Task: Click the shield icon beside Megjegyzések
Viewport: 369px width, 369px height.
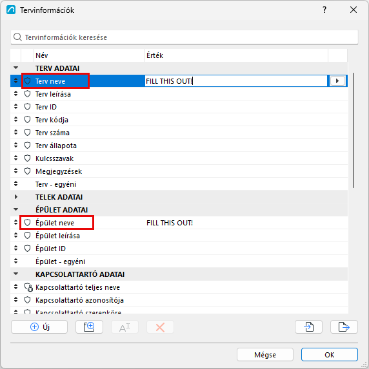Action: point(27,171)
